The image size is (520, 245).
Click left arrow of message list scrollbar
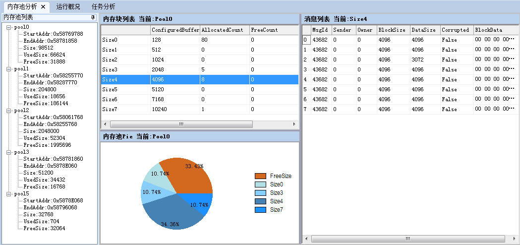[306, 239]
